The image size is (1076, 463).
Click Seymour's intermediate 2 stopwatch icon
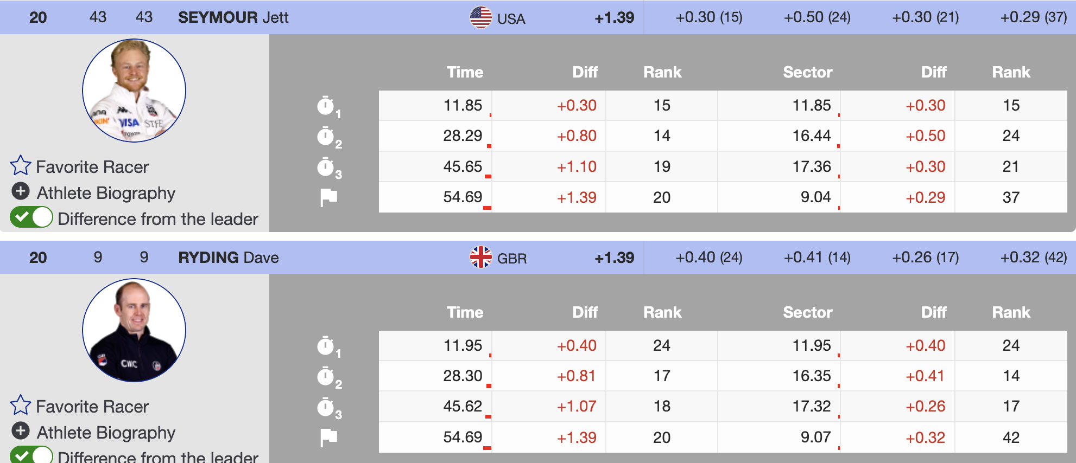click(x=326, y=136)
